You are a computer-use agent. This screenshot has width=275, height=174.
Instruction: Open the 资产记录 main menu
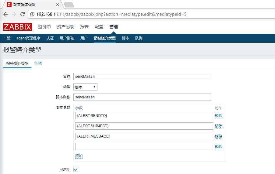click(x=65, y=27)
